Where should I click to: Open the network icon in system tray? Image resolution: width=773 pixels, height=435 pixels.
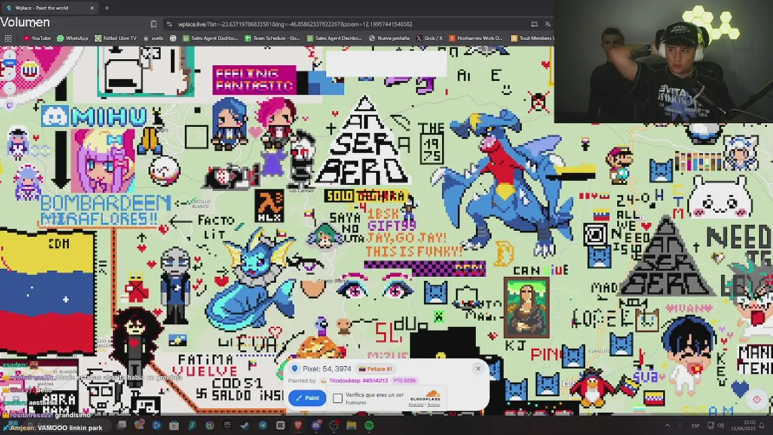(x=711, y=426)
